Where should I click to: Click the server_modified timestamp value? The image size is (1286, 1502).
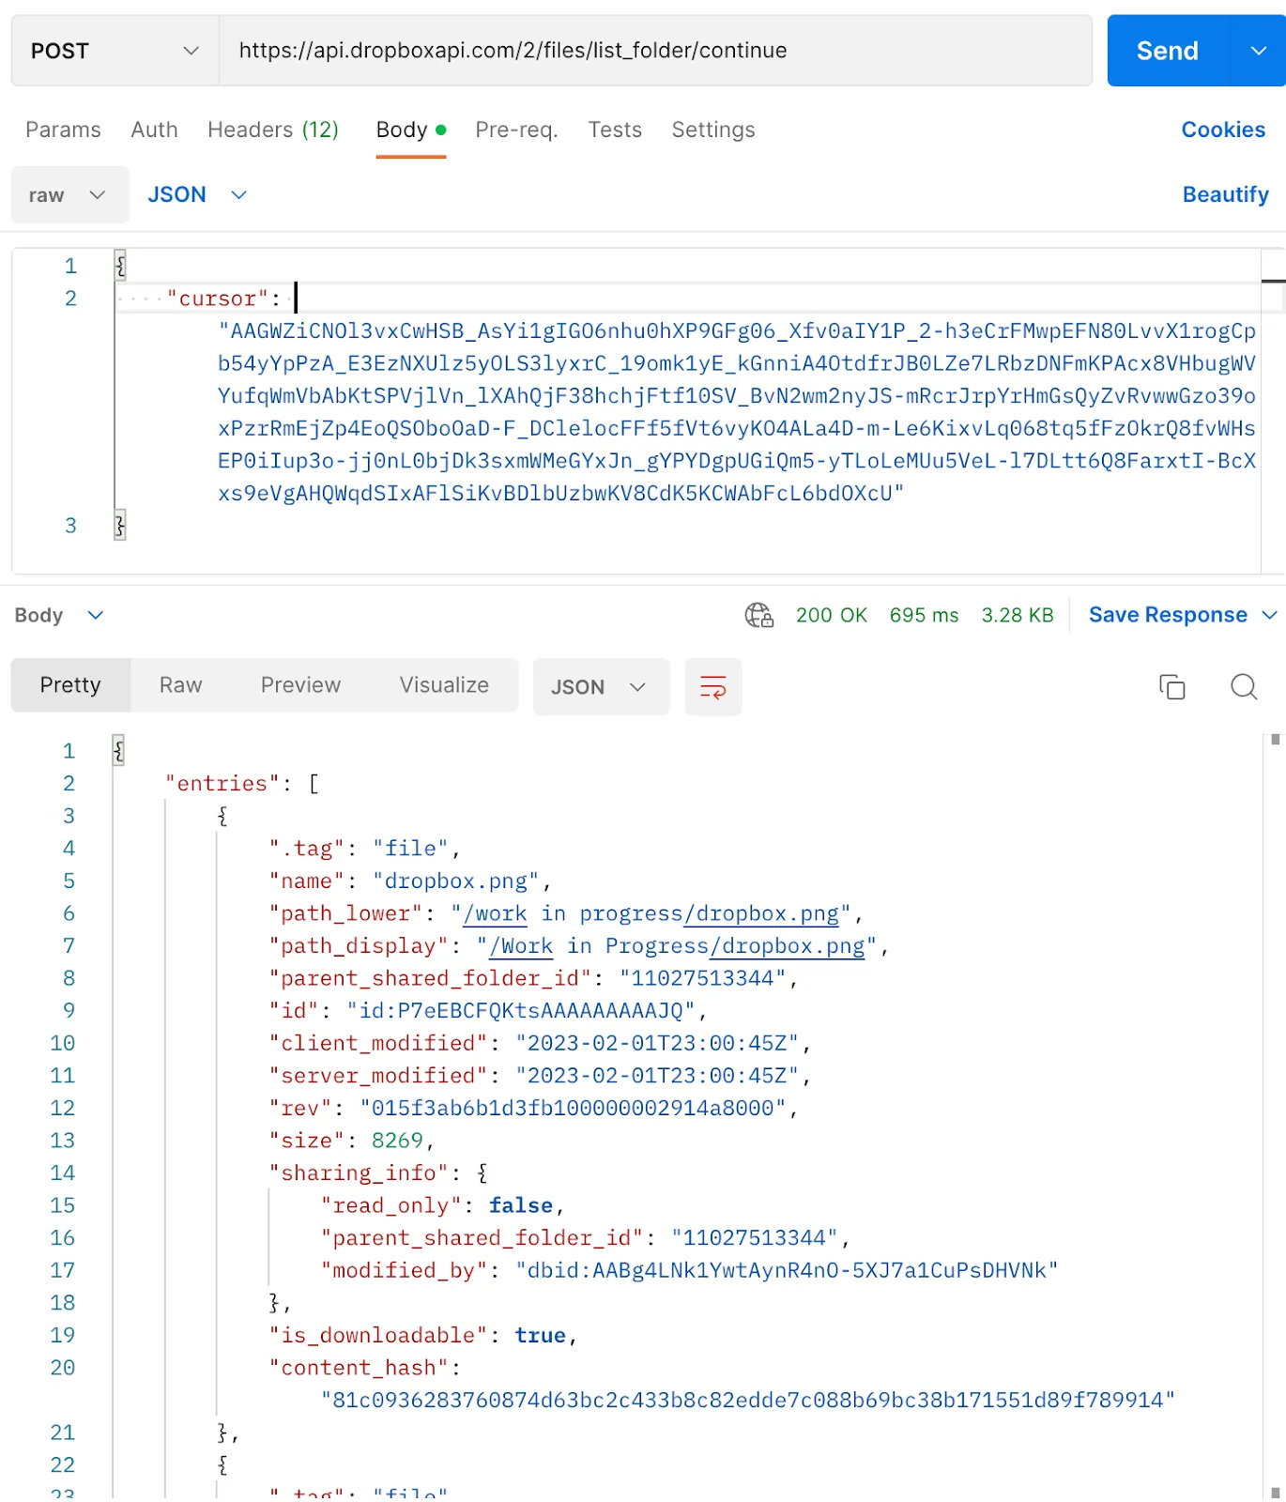coord(657,1076)
